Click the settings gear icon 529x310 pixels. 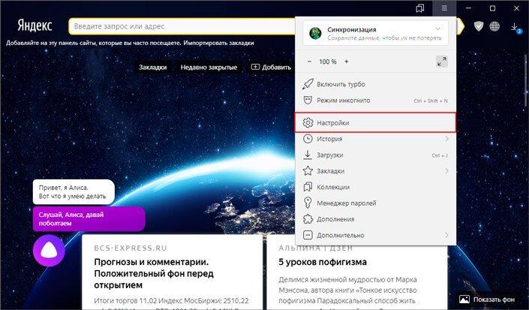308,123
